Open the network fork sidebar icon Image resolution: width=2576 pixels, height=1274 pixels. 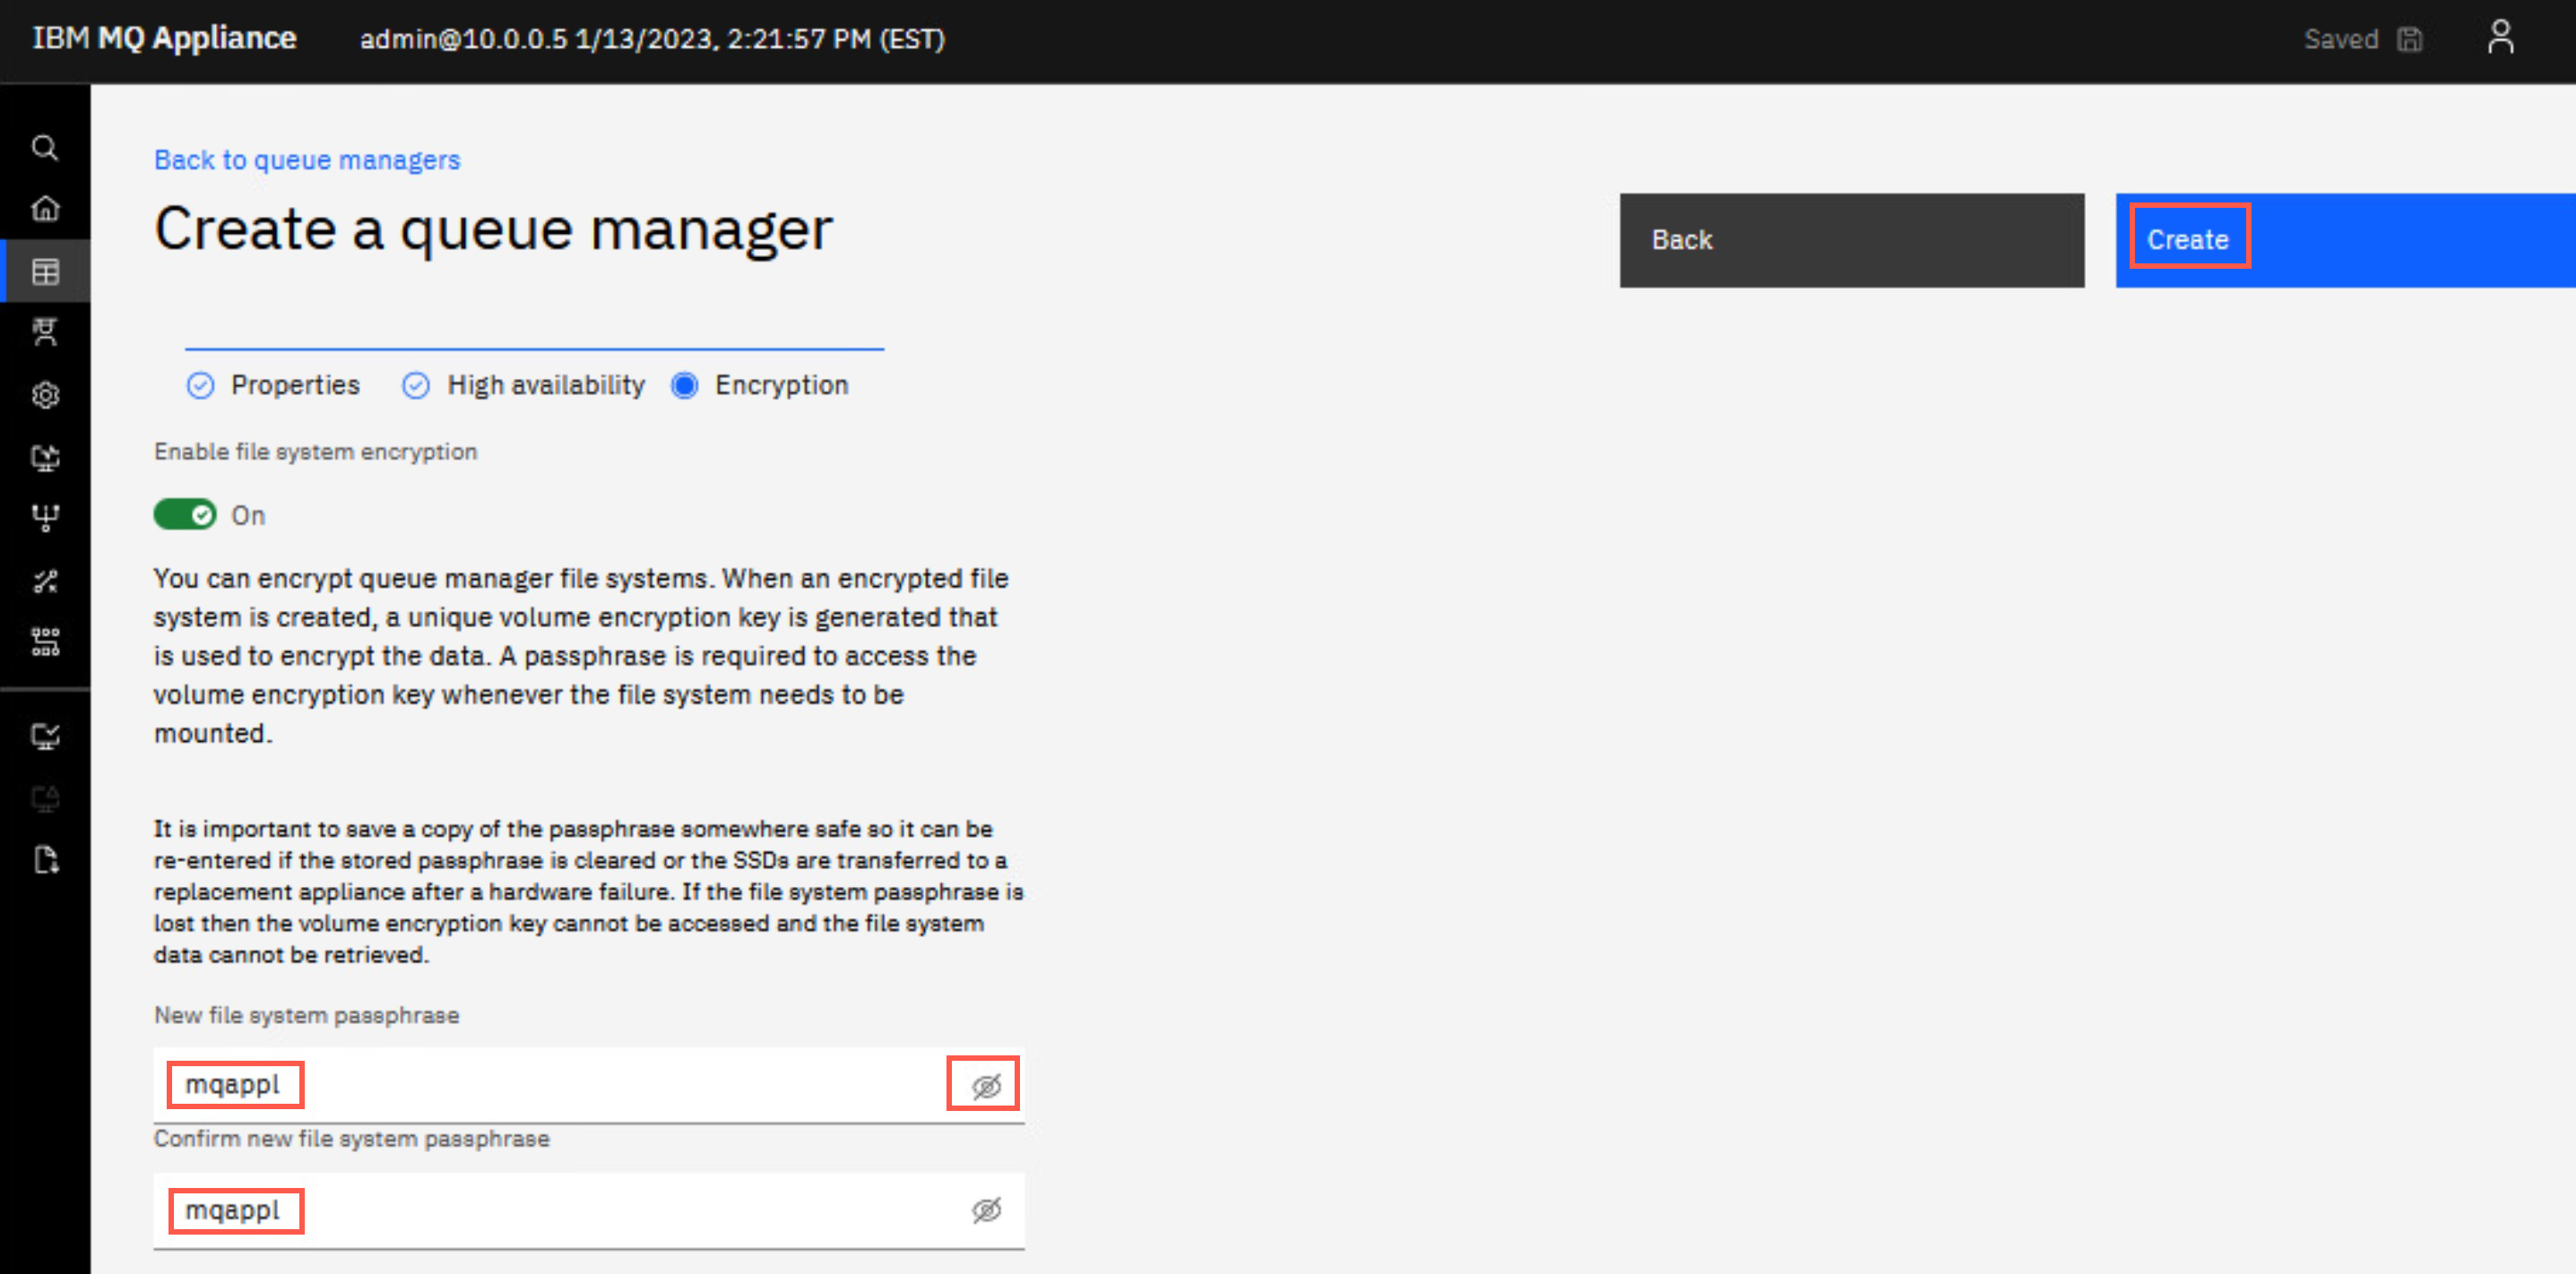pos(45,518)
